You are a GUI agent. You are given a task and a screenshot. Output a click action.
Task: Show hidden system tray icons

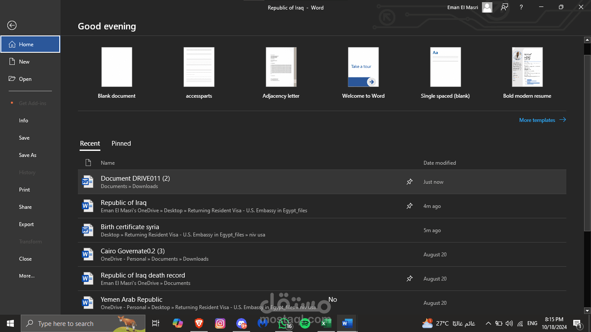click(488, 323)
